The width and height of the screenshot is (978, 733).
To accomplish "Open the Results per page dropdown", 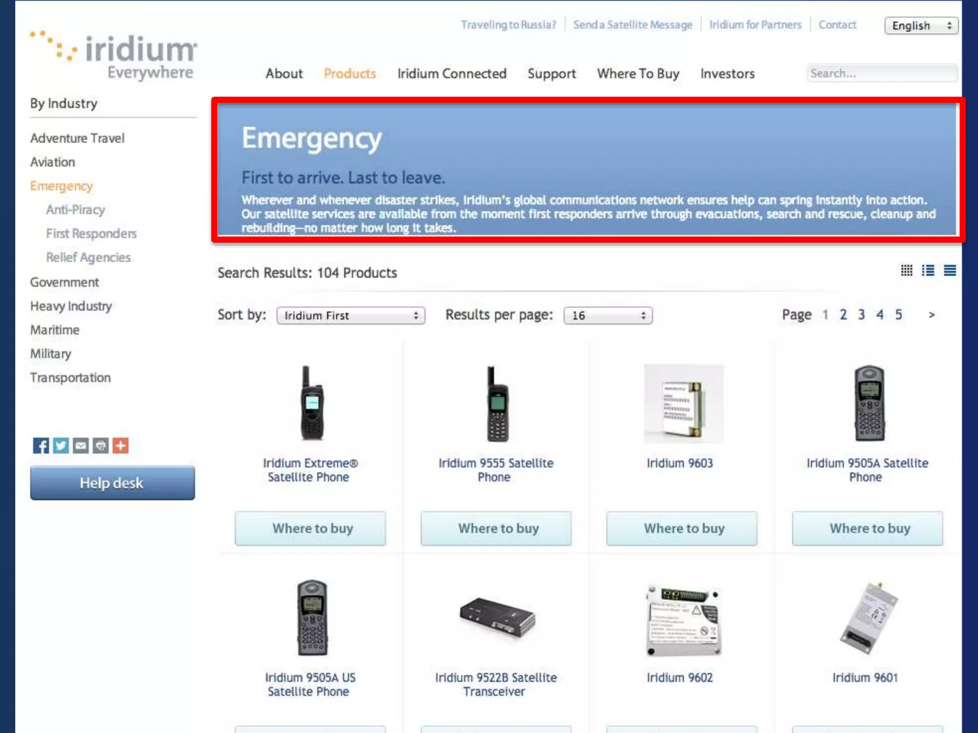I will (x=608, y=315).
